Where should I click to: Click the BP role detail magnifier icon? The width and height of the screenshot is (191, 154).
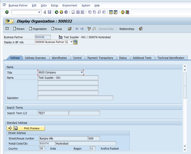[x=76, y=42]
